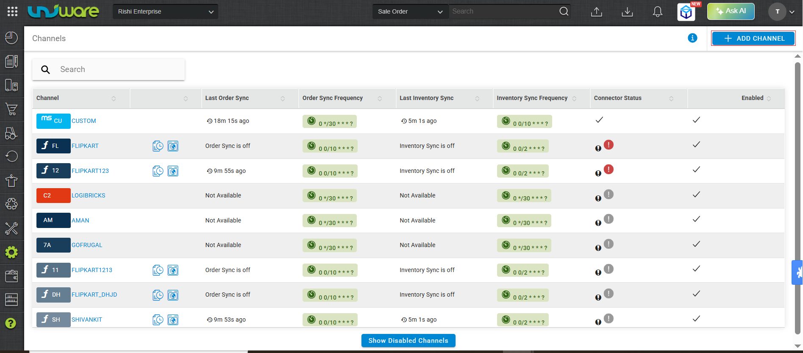Click the globe window icon for FLIPKART

point(173,146)
